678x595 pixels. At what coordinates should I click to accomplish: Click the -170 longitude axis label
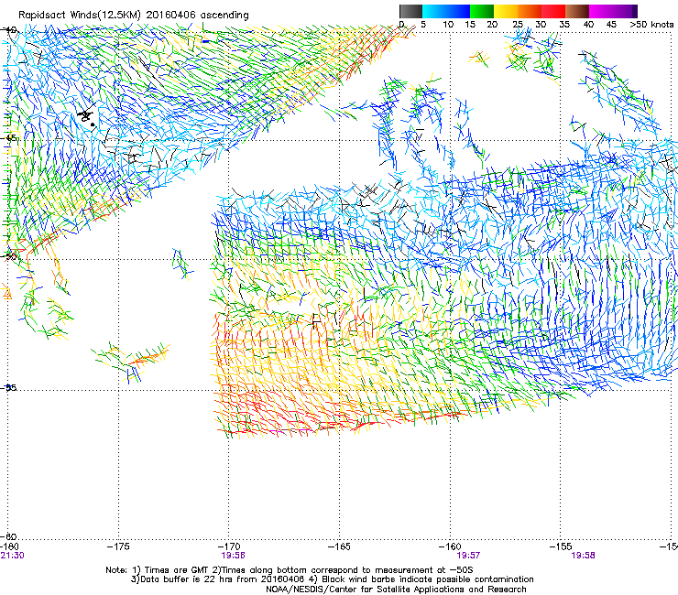pos(229,546)
